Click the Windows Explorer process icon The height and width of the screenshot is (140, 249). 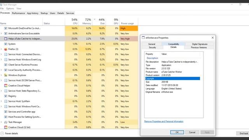point(6,75)
